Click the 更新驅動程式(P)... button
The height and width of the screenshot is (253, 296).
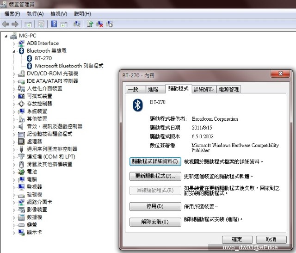click(155, 176)
